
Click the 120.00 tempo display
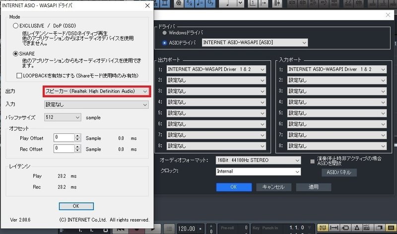(187, 229)
